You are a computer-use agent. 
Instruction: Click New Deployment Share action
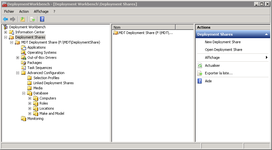223,42
